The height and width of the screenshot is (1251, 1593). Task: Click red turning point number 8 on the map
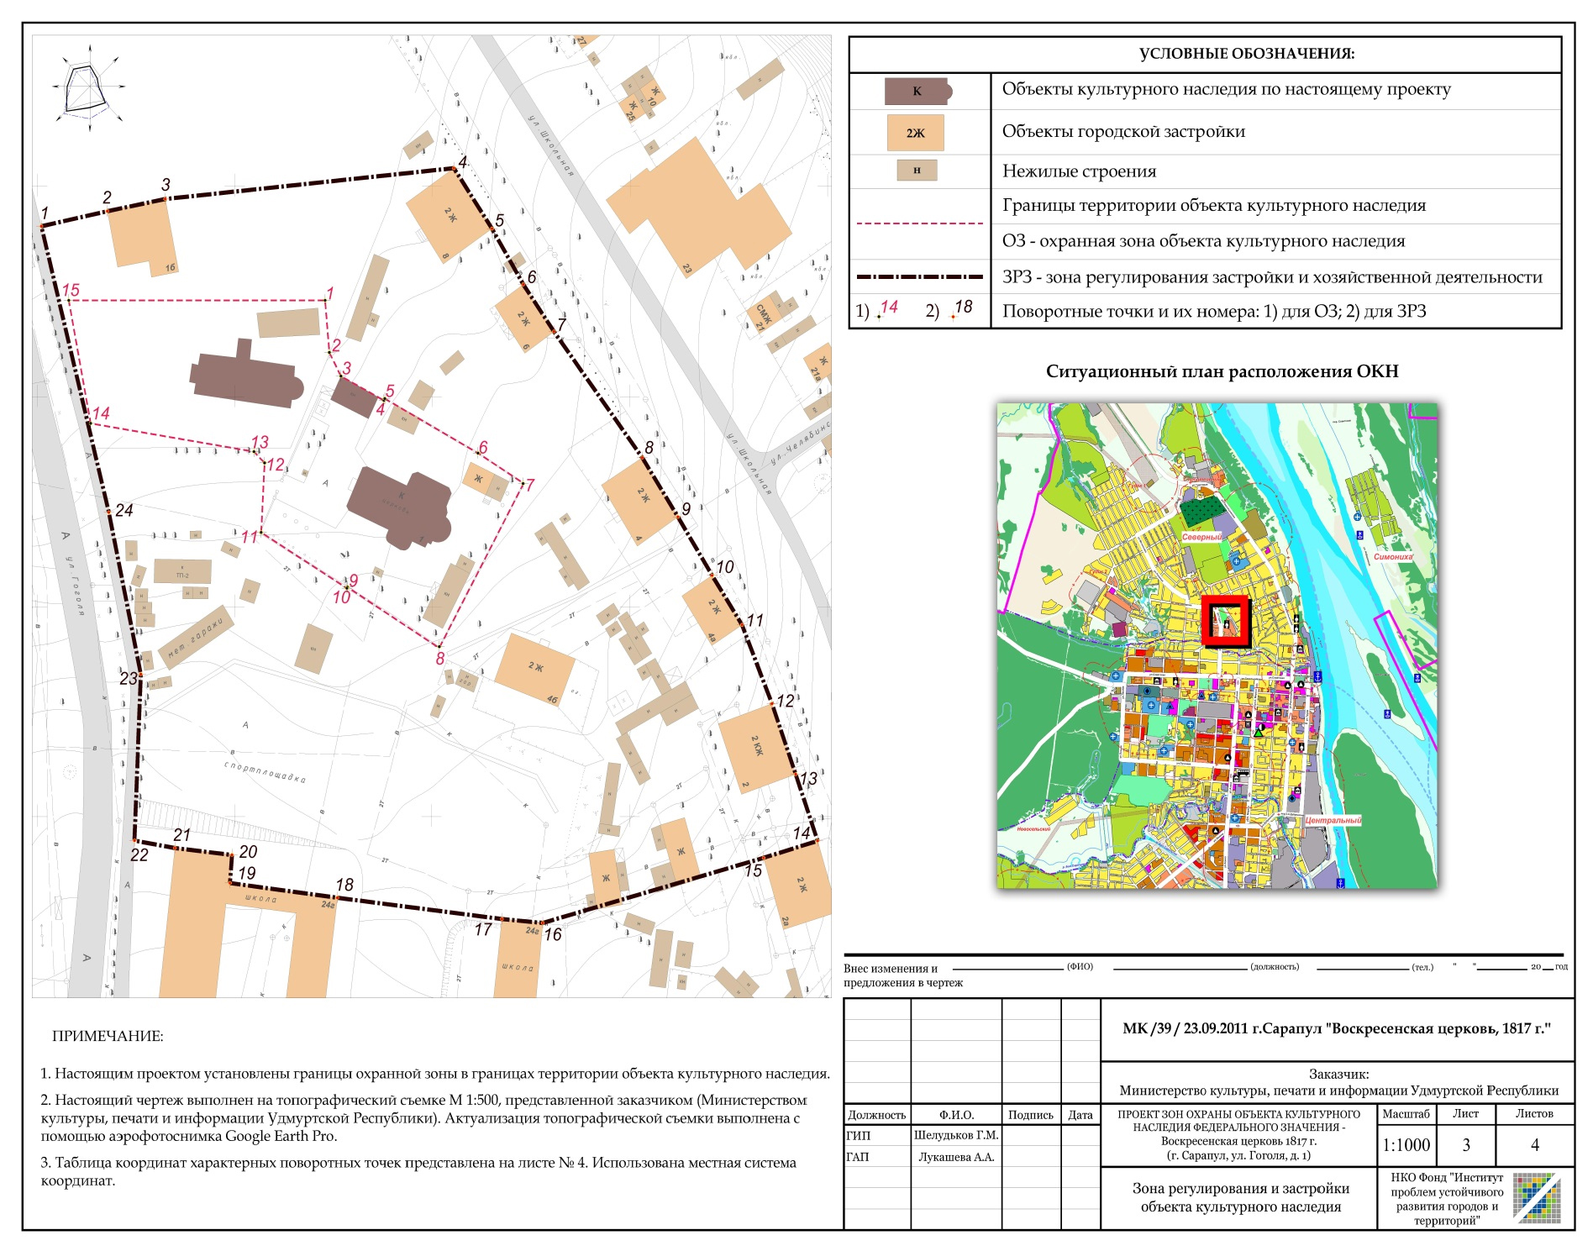point(439,660)
